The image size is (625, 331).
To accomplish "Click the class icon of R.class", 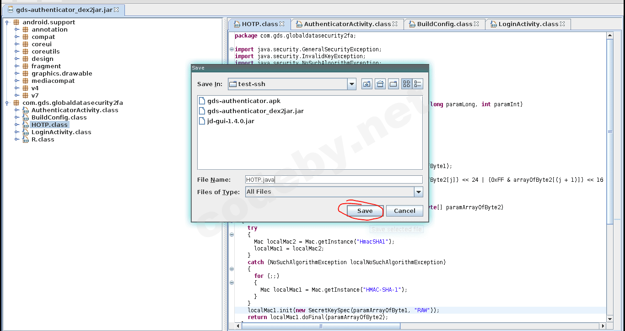I will pos(26,139).
